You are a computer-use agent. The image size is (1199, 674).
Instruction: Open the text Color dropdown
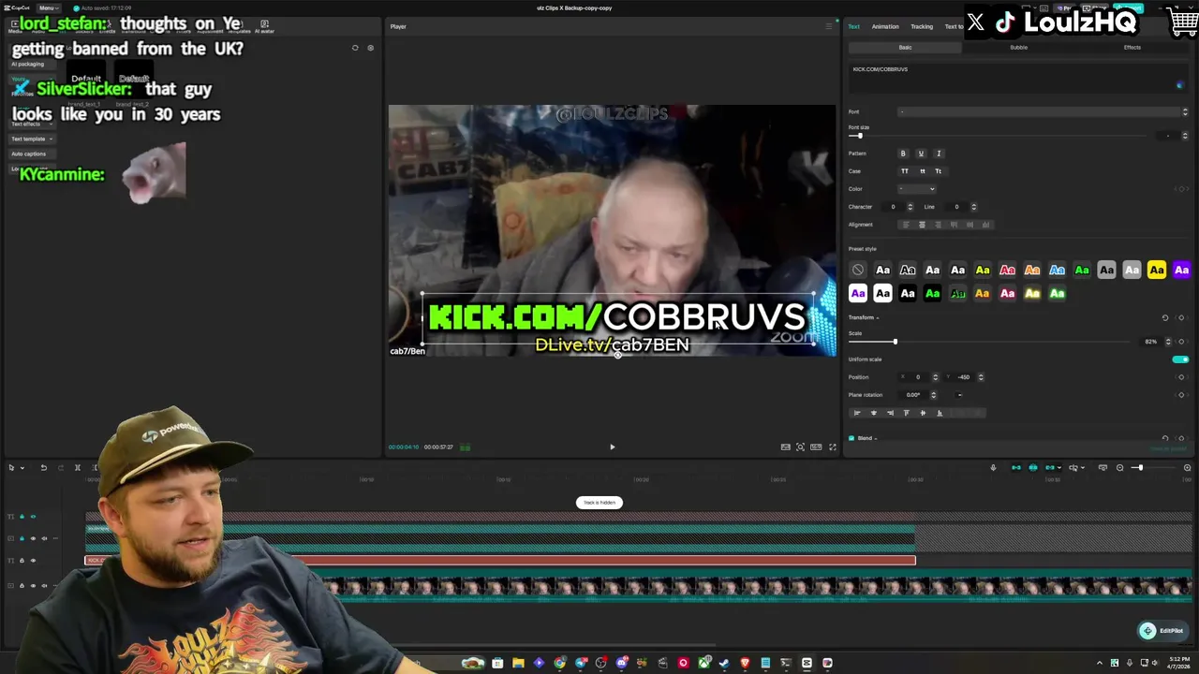coord(917,189)
